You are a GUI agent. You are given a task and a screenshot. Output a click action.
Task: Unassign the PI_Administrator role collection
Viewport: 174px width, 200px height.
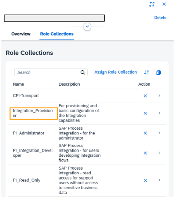tap(145, 133)
